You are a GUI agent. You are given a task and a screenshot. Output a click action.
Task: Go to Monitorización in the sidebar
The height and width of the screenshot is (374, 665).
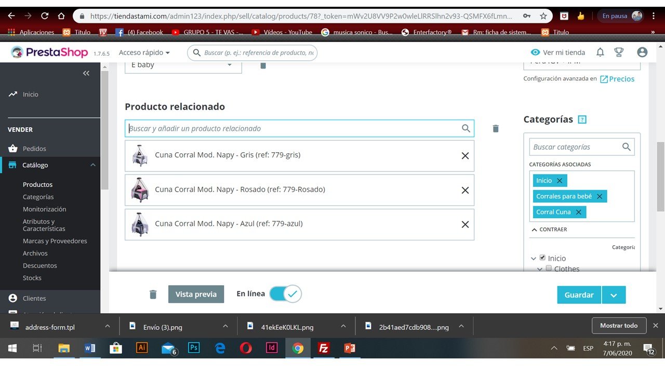pos(45,209)
